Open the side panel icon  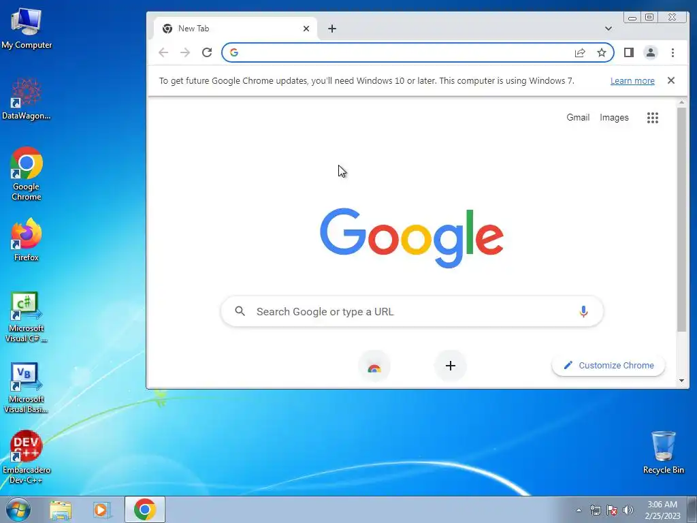(628, 52)
